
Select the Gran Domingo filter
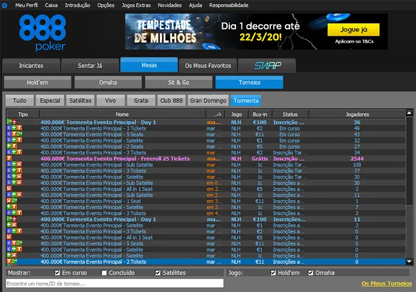208,100
